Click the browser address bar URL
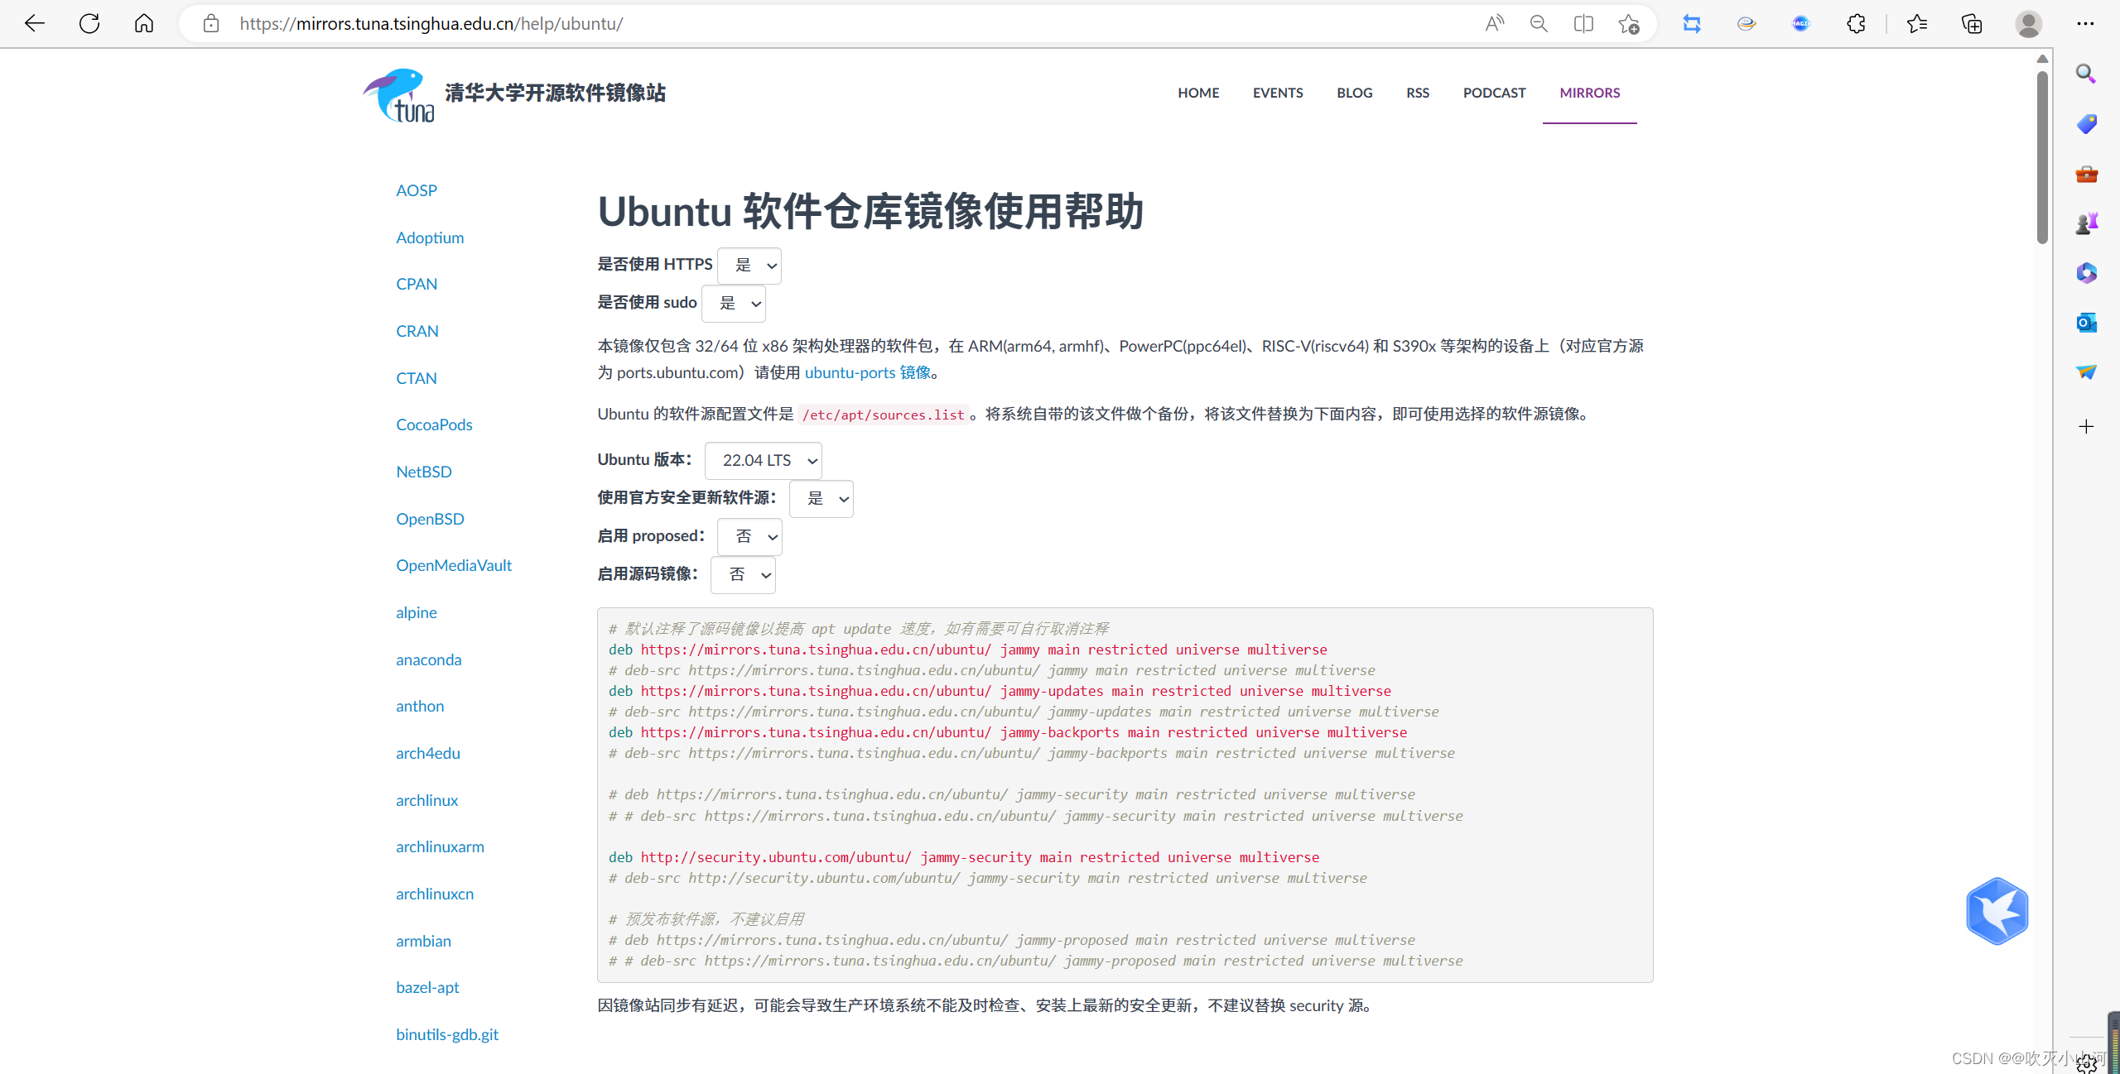Image resolution: width=2120 pixels, height=1074 pixels. click(x=431, y=23)
